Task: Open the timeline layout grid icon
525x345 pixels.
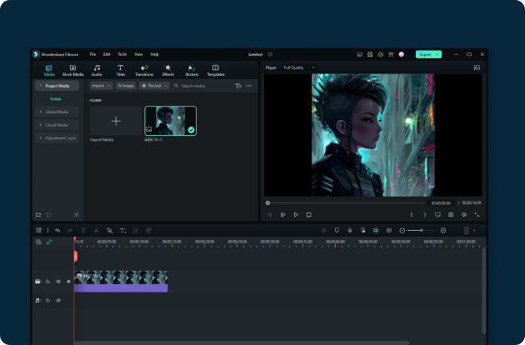Action: pos(38,231)
